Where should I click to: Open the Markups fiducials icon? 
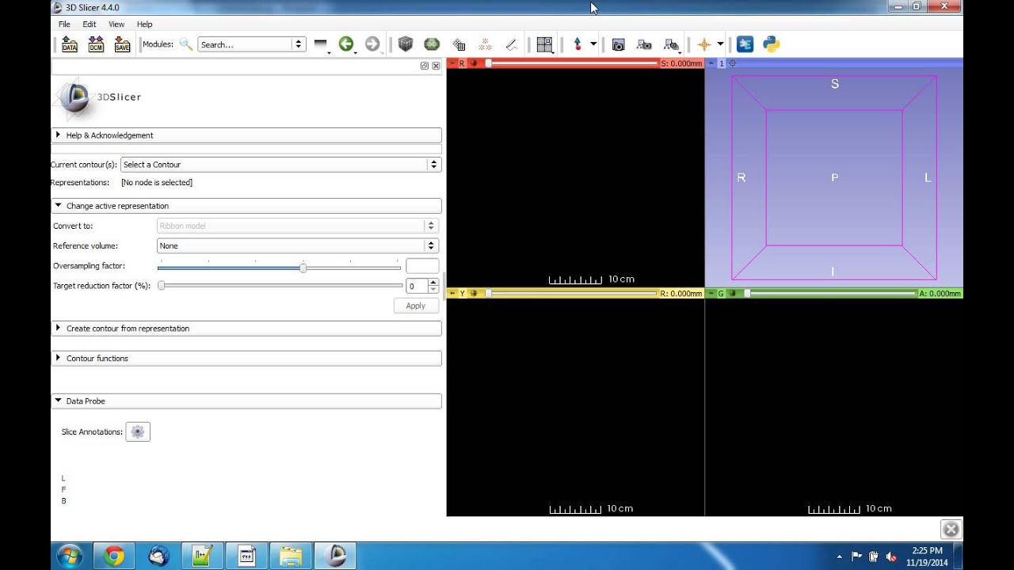coord(485,44)
